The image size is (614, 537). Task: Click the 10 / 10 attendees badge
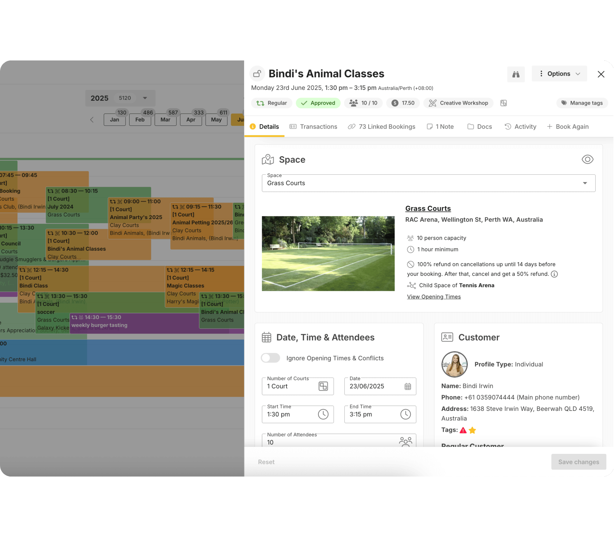pyautogui.click(x=363, y=103)
